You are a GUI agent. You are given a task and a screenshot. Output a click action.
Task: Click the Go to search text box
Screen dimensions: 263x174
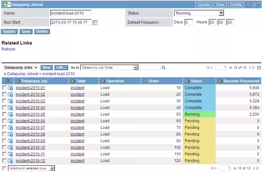150,68
